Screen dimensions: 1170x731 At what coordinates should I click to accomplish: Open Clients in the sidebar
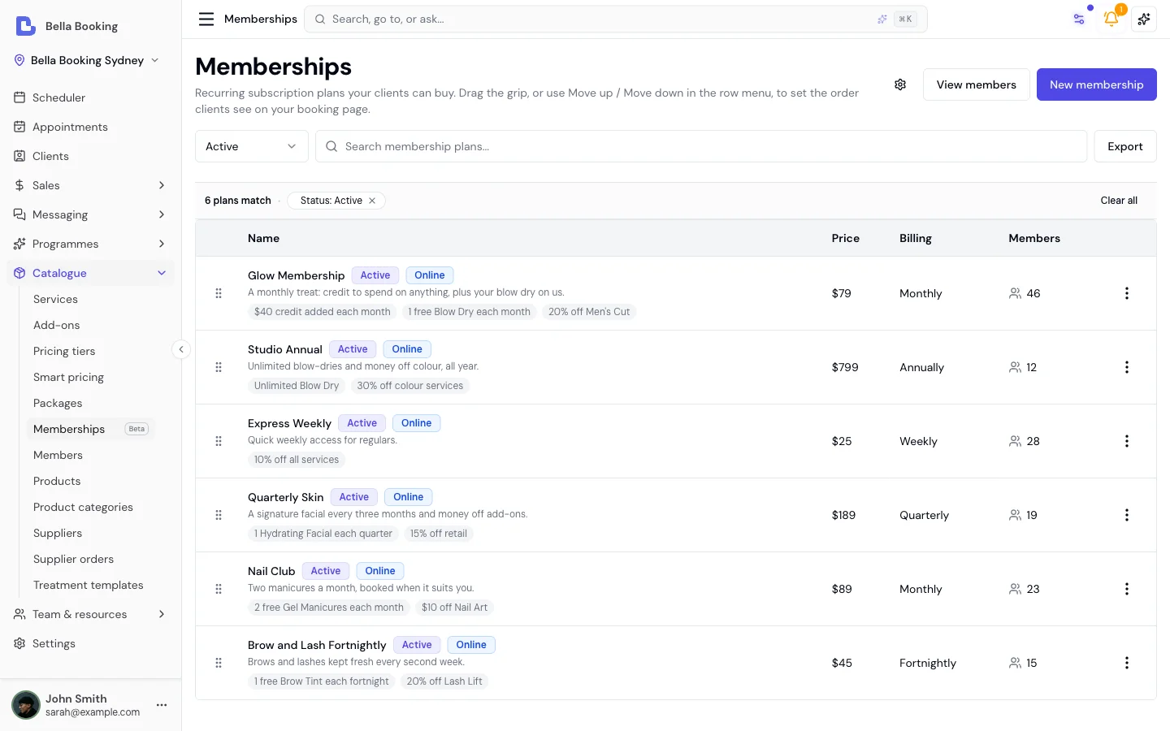tap(90, 156)
